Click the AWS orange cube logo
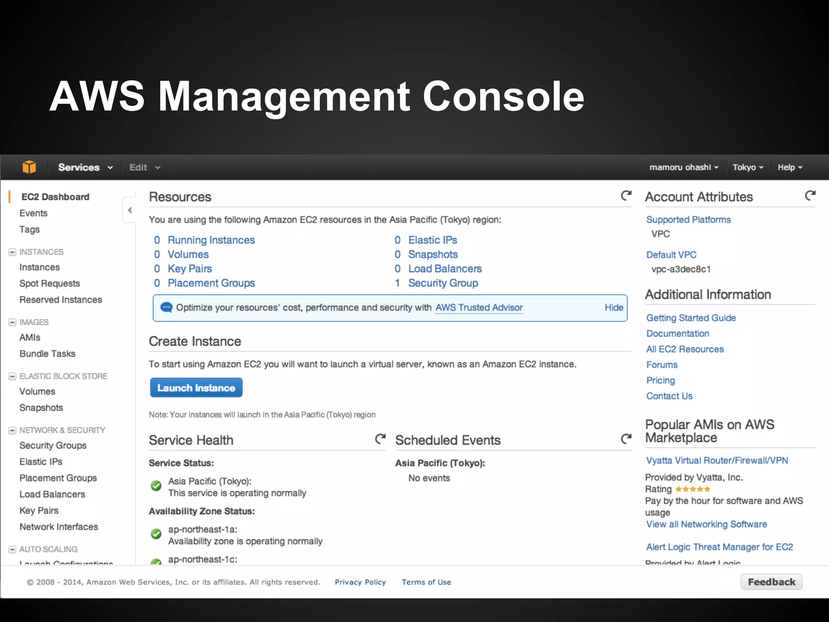Screen dimensions: 829x622 click(29, 167)
